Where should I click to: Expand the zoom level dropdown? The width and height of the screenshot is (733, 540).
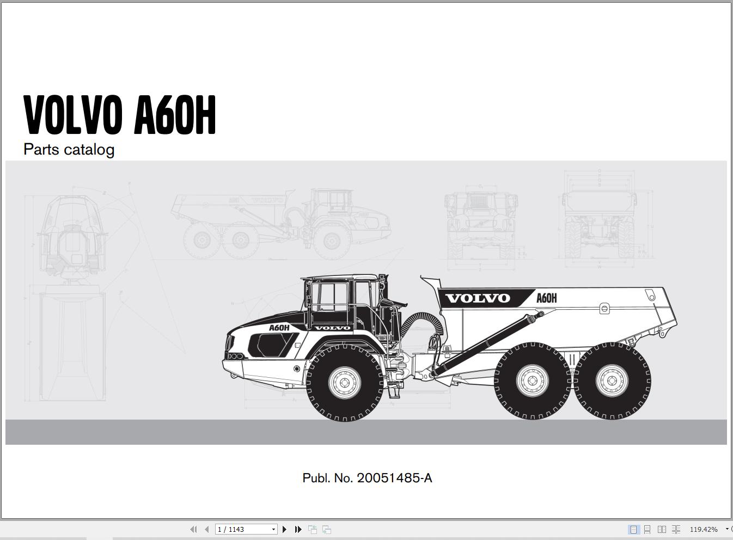(727, 529)
